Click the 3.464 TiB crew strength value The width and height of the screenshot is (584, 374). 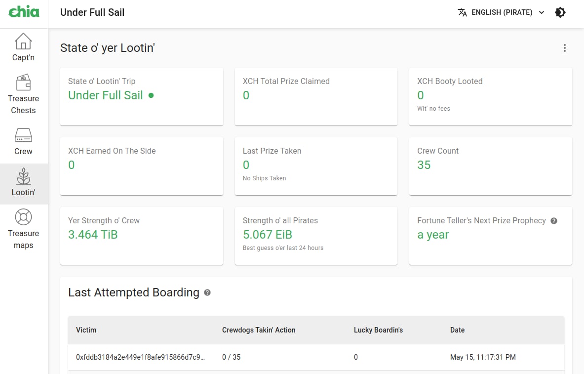(x=93, y=235)
